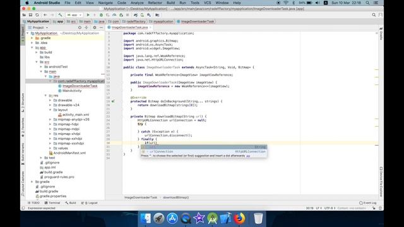Click the Attach debugger to process icon
The height and width of the screenshot is (227, 404).
pyautogui.click(x=121, y=15)
